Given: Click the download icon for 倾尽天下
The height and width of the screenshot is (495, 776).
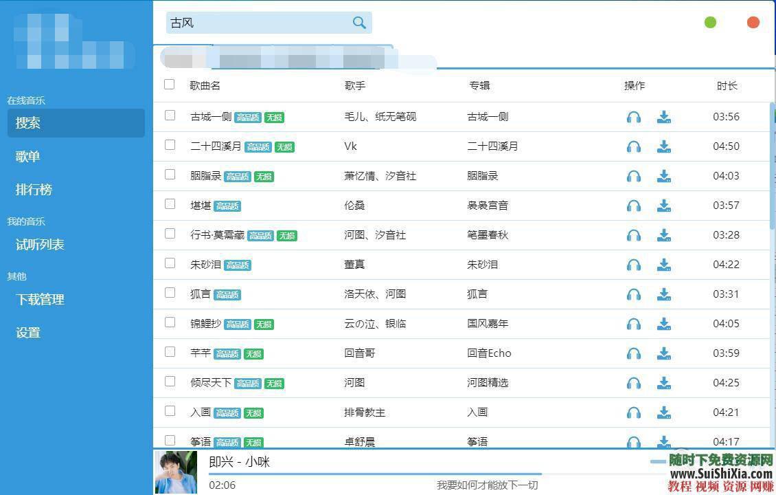Looking at the screenshot, I should [x=663, y=383].
